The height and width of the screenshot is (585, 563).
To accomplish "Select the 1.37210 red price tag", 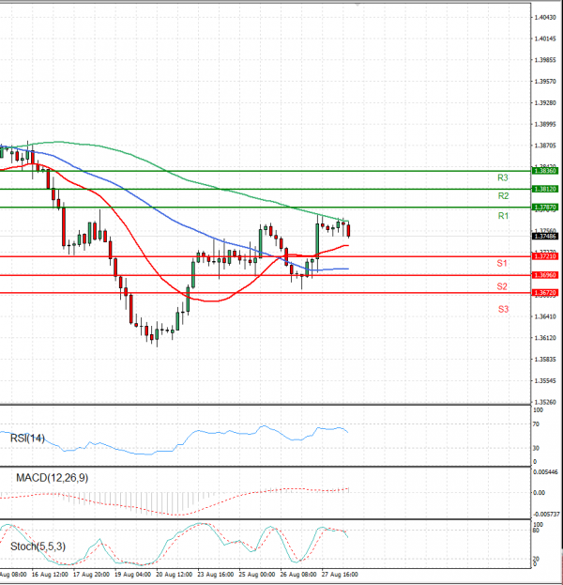I will [x=545, y=256].
